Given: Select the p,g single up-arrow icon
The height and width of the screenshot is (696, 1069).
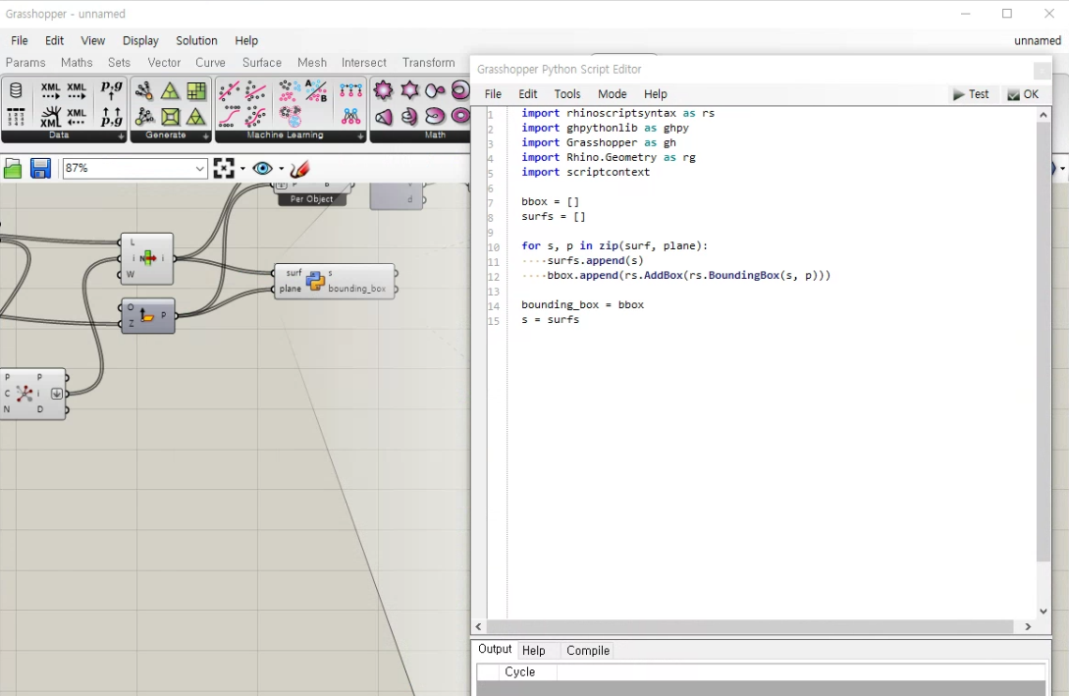Looking at the screenshot, I should (x=111, y=90).
